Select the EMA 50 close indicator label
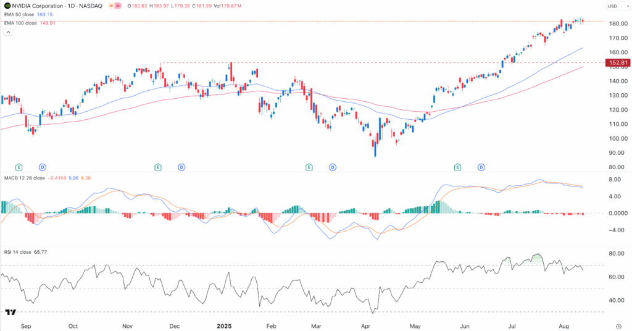 pyautogui.click(x=20, y=15)
